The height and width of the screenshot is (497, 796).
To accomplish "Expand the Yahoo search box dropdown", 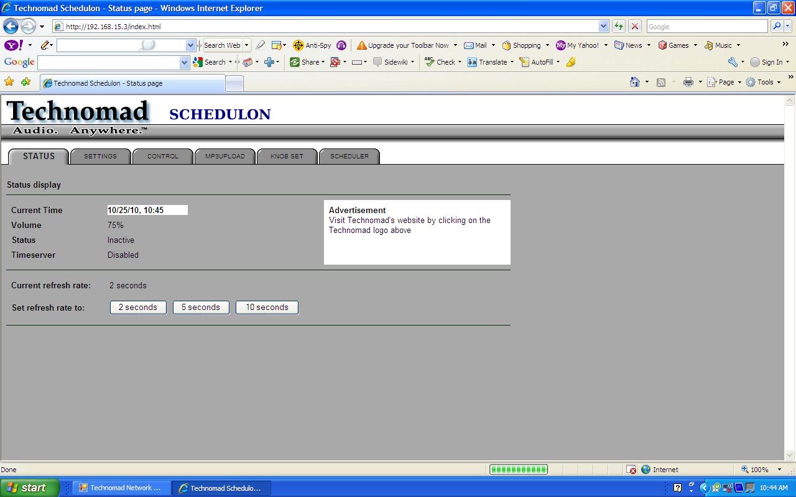I will click(190, 45).
